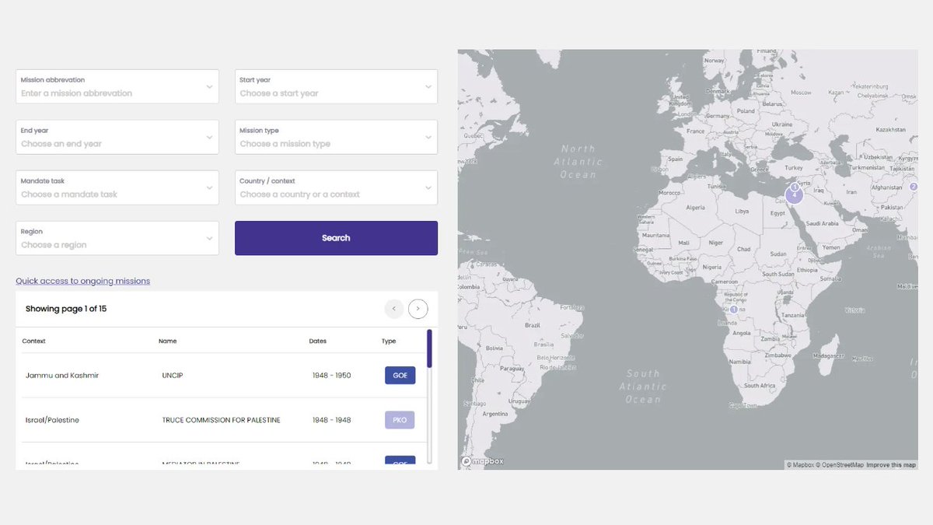933x525 pixels.
Task: Click the PKO badge for Truce Commission
Action: point(400,420)
